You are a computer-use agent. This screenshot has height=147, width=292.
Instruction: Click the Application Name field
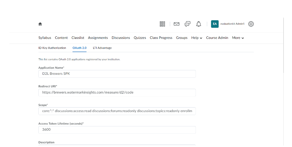(117, 74)
